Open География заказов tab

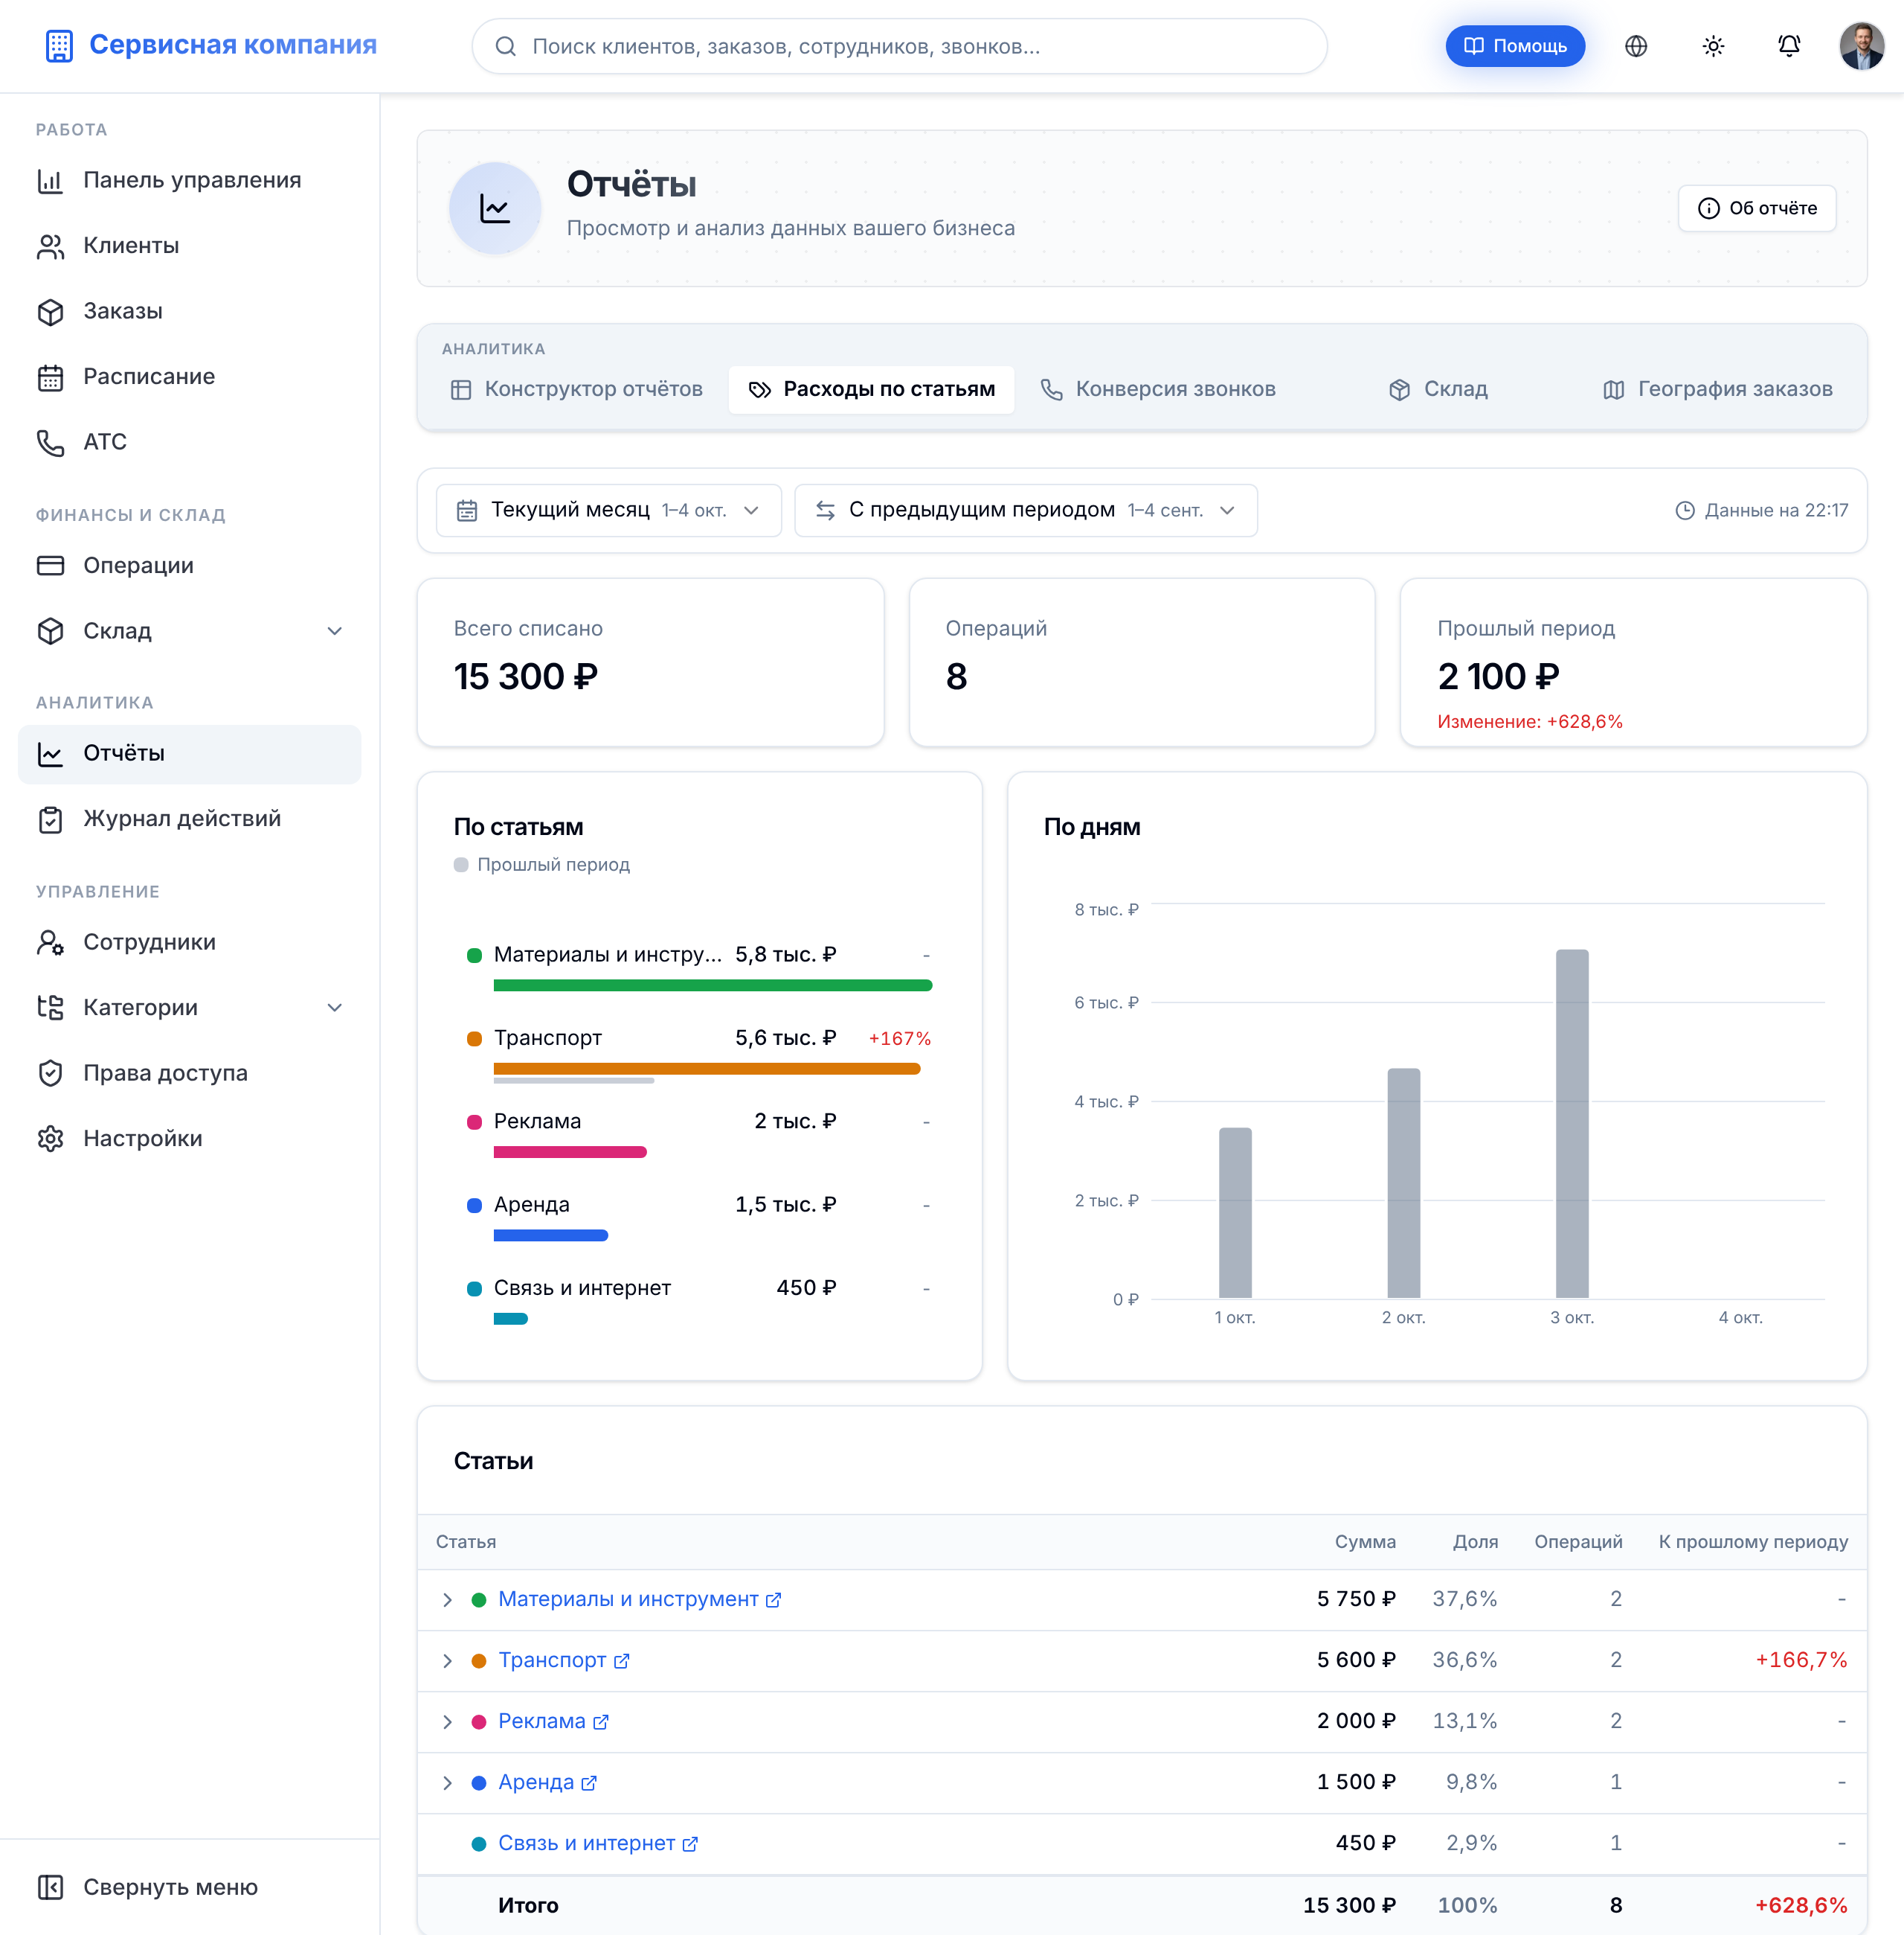click(x=1717, y=389)
